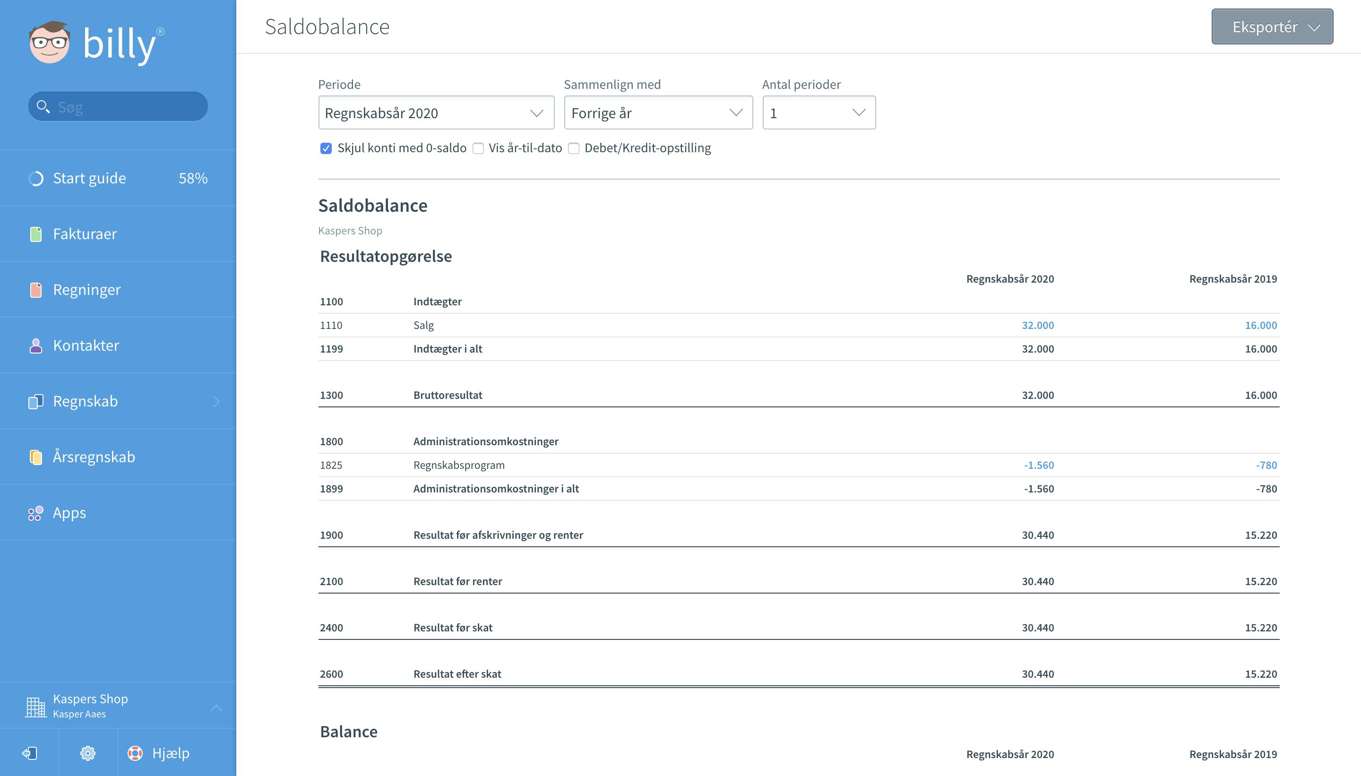Click in the Søg search field
This screenshot has width=1361, height=776.
coord(118,107)
